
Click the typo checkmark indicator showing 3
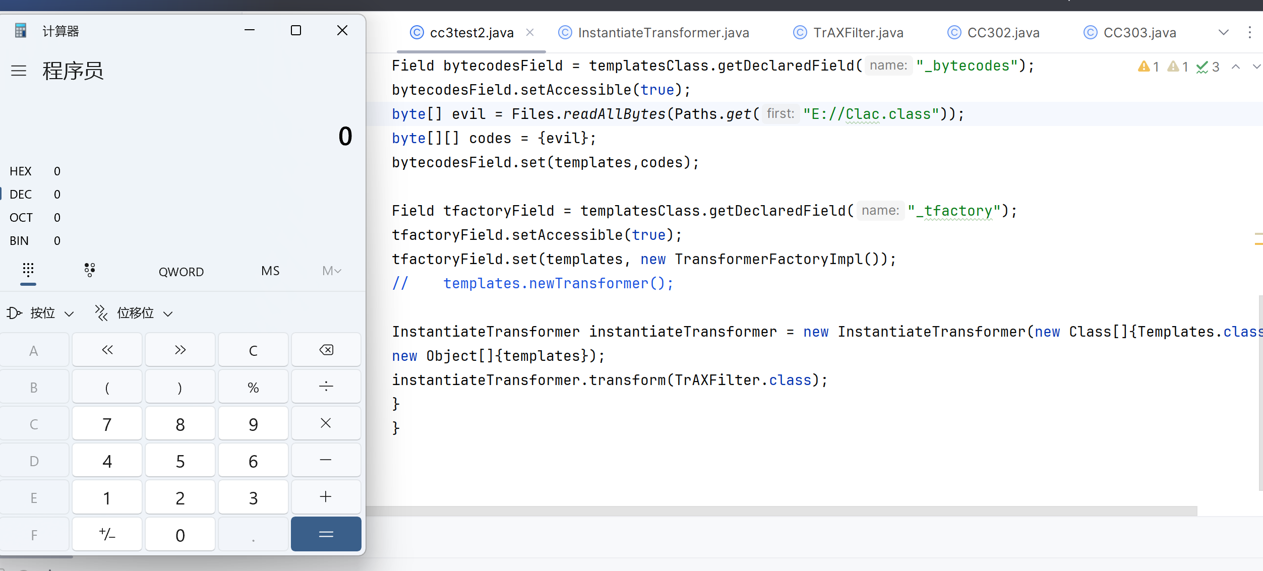(x=1208, y=67)
